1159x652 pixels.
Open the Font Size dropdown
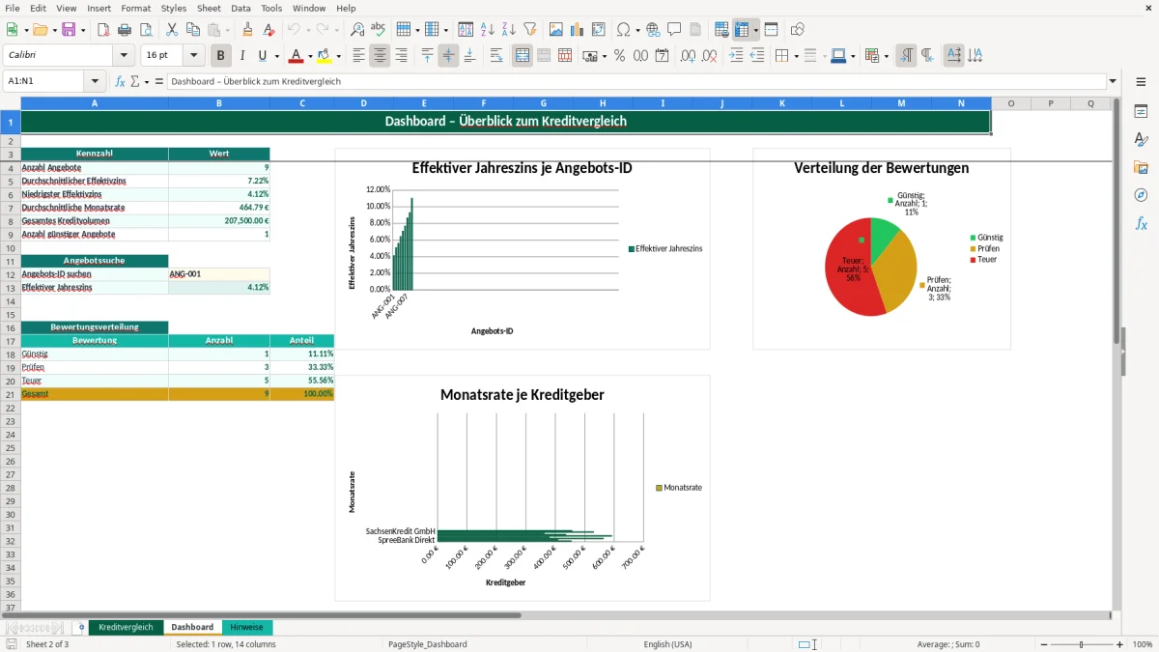coord(193,56)
